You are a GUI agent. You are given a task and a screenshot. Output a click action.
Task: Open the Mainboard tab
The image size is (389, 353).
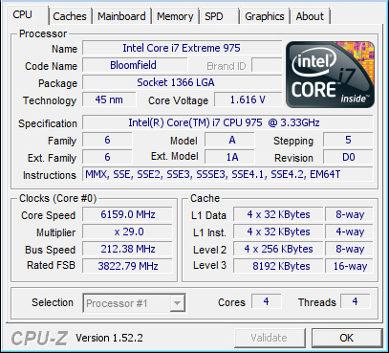pyautogui.click(x=121, y=16)
